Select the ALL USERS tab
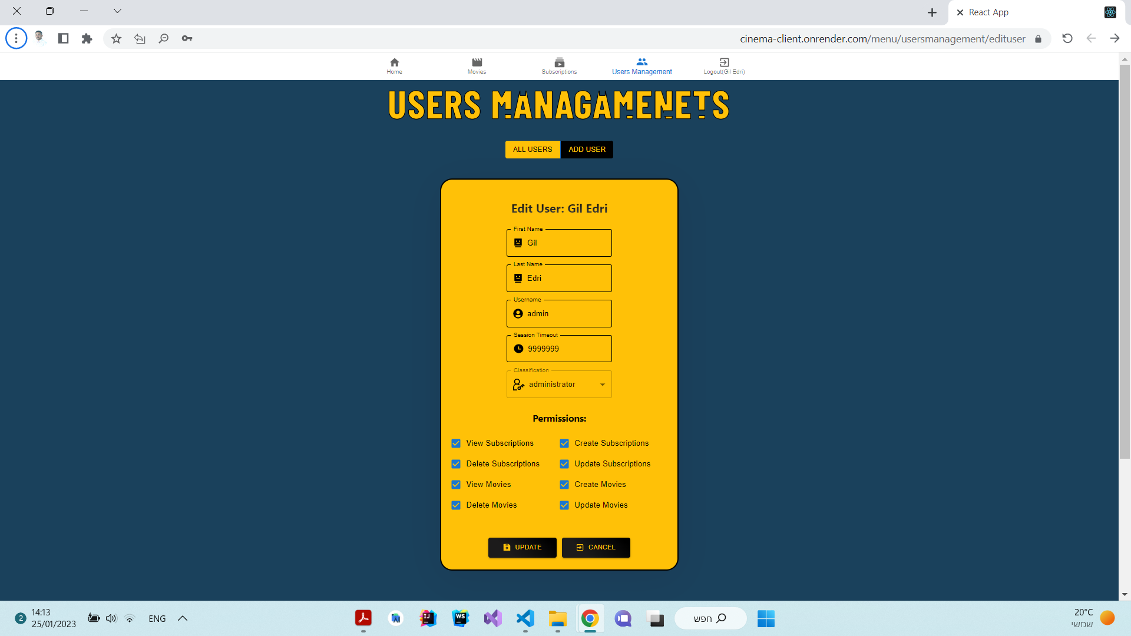 532,149
